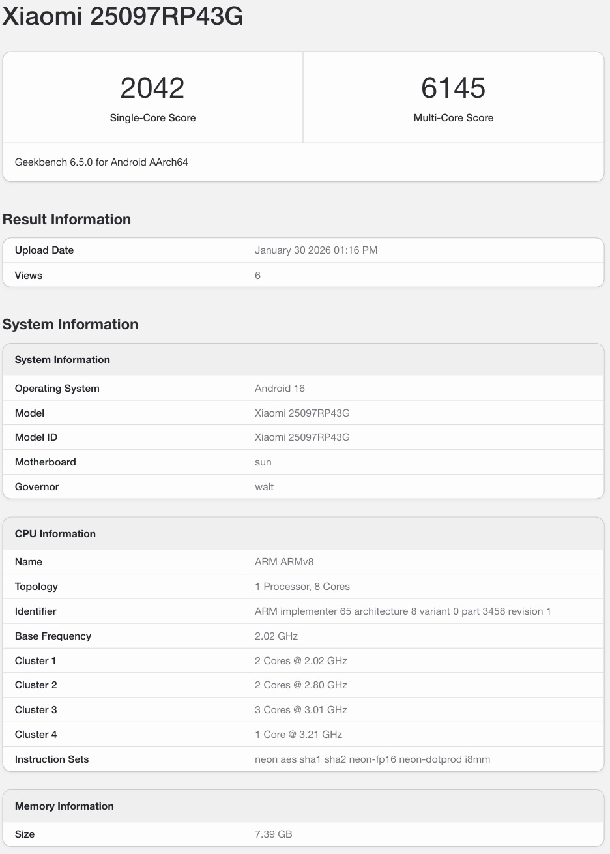This screenshot has height=854, width=610.
Task: Click the Single-Core Score label
Action: click(x=152, y=118)
